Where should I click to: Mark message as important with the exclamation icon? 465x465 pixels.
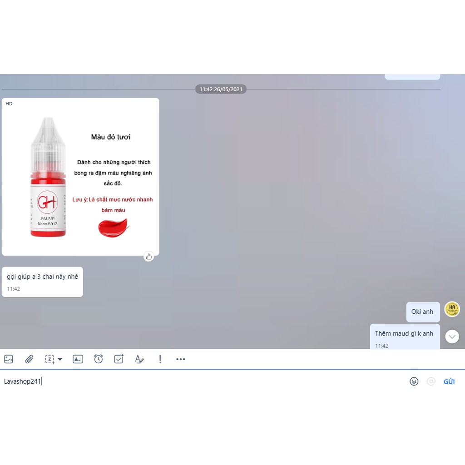(x=160, y=359)
